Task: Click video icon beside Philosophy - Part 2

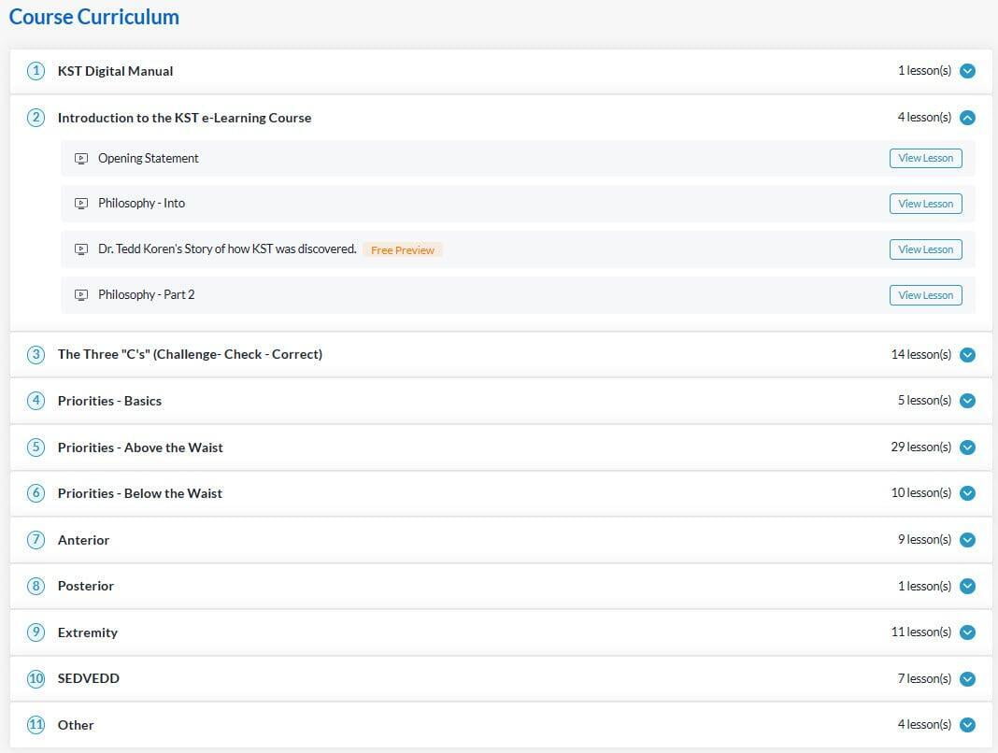Action: click(x=81, y=295)
